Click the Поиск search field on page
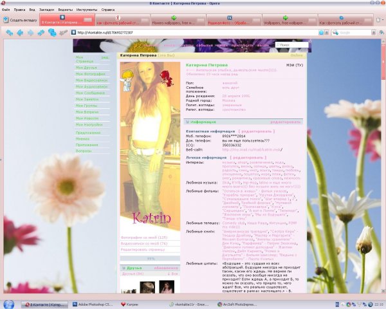Viewport: 386px width, 309px height. pyautogui.click(x=291, y=45)
